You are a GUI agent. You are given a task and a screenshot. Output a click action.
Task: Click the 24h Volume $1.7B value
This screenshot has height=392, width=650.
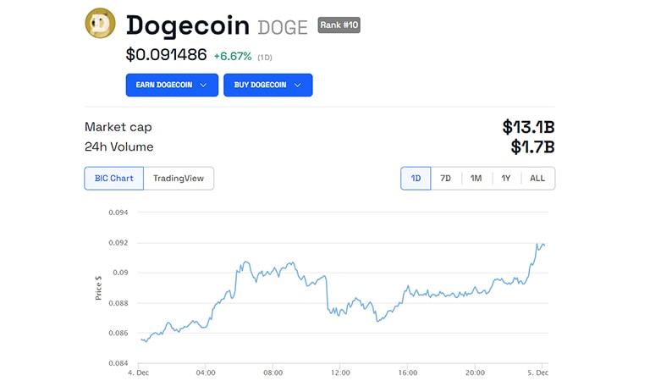[532, 147]
